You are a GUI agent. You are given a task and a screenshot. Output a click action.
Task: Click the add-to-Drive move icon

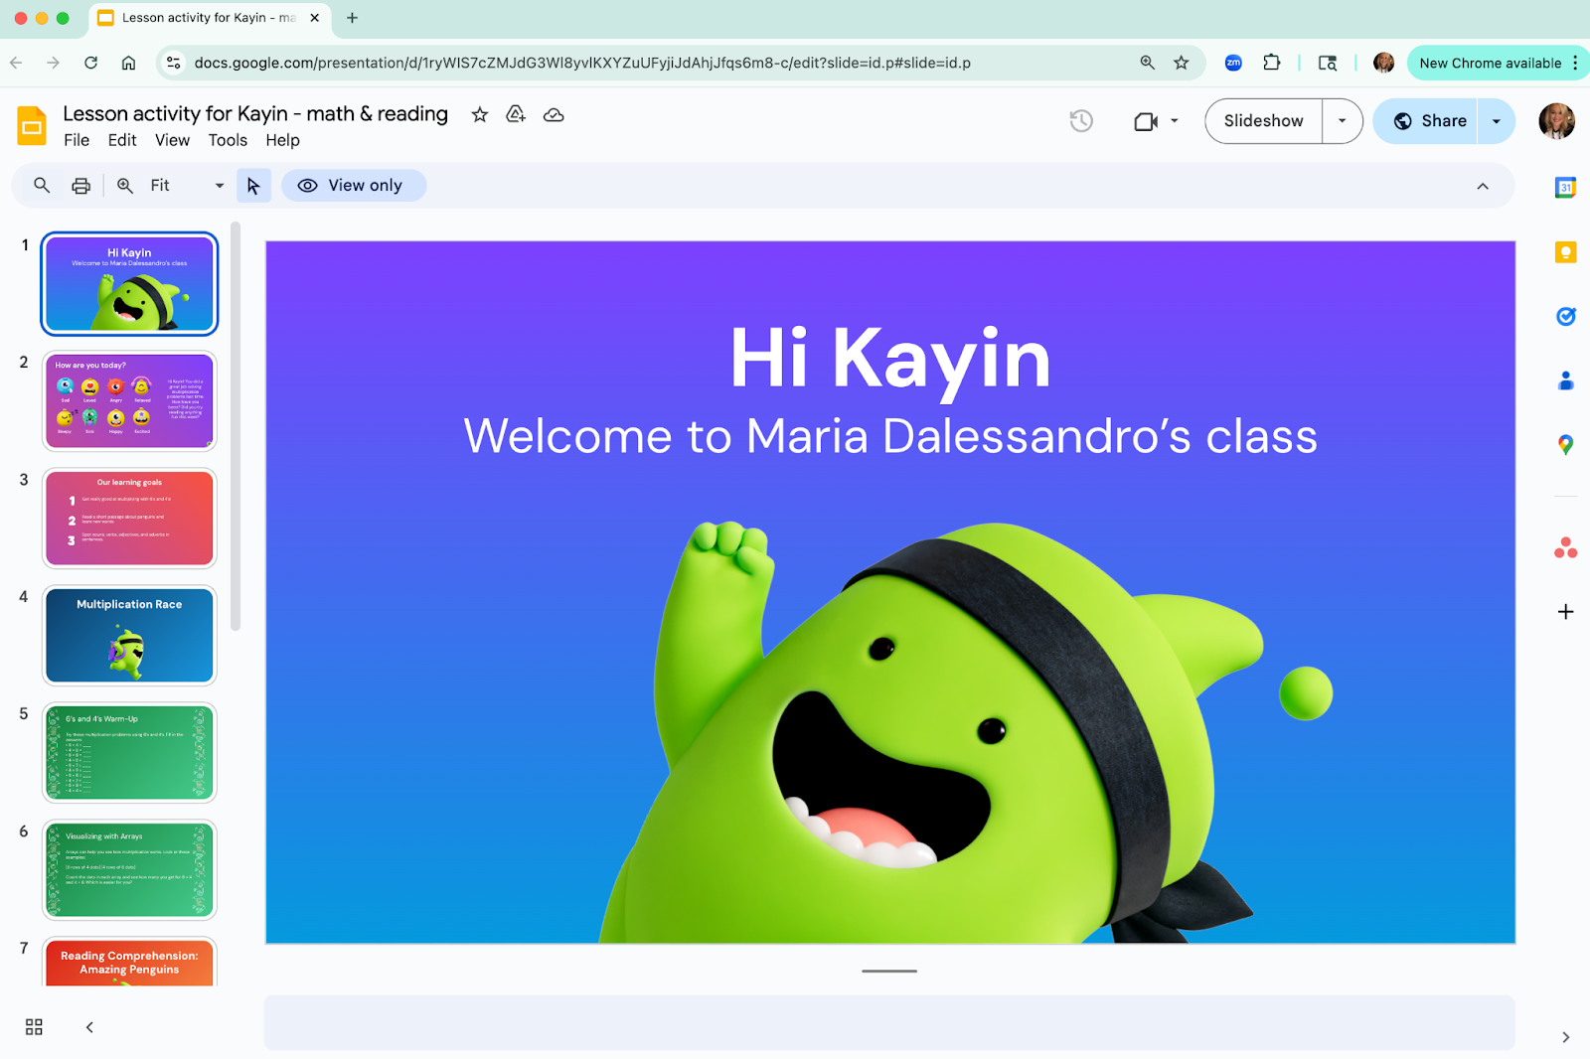tap(516, 115)
